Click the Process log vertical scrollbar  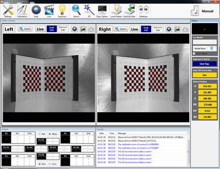[x=188, y=149]
